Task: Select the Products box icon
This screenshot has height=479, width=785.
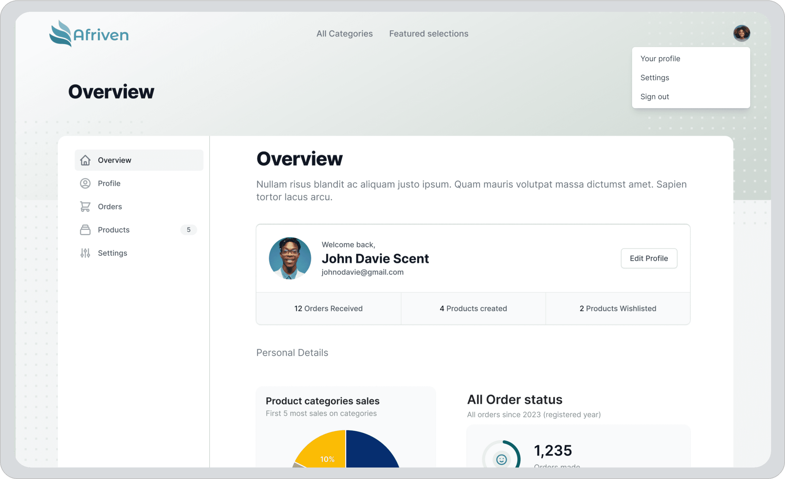Action: click(85, 230)
